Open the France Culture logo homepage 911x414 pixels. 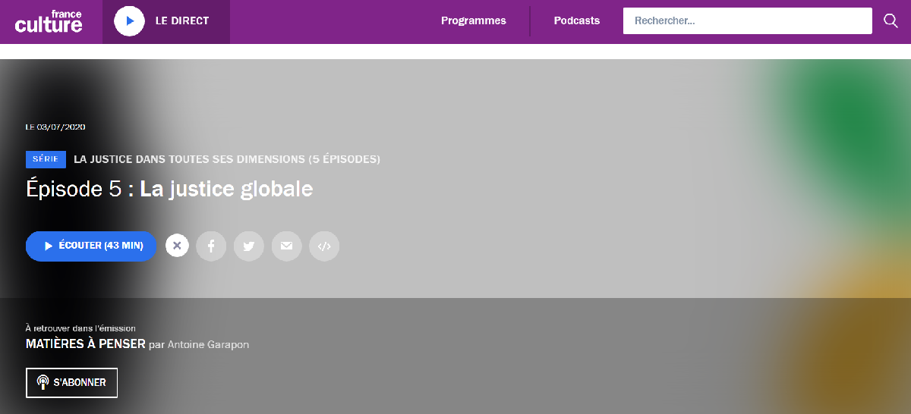(x=49, y=22)
